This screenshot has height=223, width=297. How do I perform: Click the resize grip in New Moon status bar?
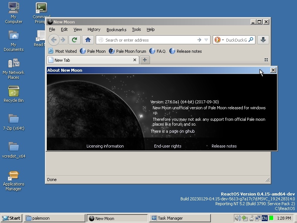pos(267,180)
